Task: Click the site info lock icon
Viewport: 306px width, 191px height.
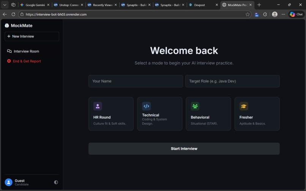Action: pos(22,14)
